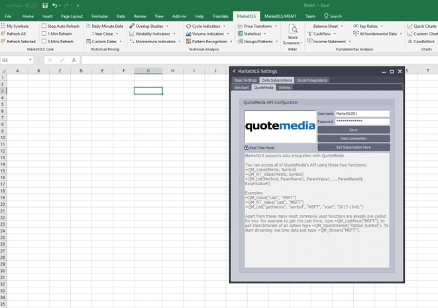Image resolution: width=438 pixels, height=308 pixels.
Task: Open the CashFlow dollar icon
Action: point(309,34)
